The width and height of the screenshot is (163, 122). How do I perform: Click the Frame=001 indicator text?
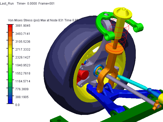[x=46, y=4]
